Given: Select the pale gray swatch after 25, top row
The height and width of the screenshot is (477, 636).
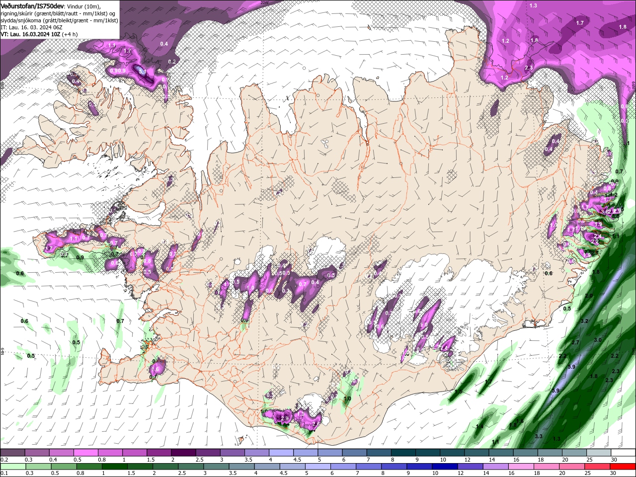Looking at the screenshot, I should [x=599, y=453].
